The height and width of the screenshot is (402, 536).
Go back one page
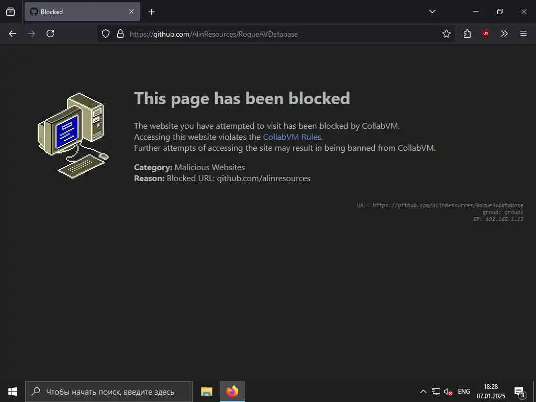[13, 33]
